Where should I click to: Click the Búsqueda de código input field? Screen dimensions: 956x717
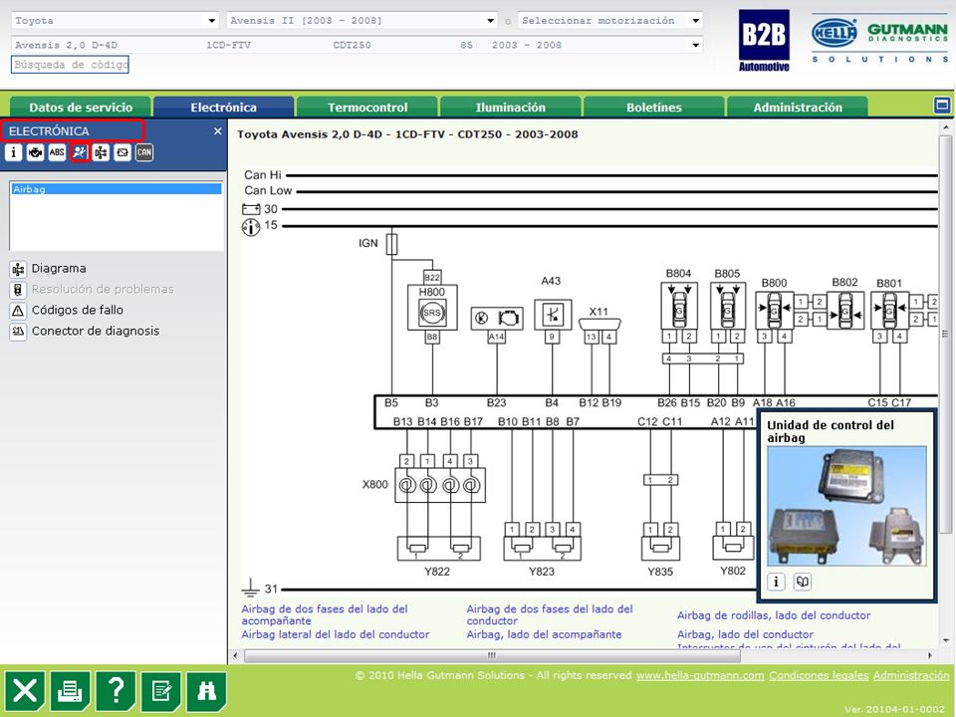(70, 65)
